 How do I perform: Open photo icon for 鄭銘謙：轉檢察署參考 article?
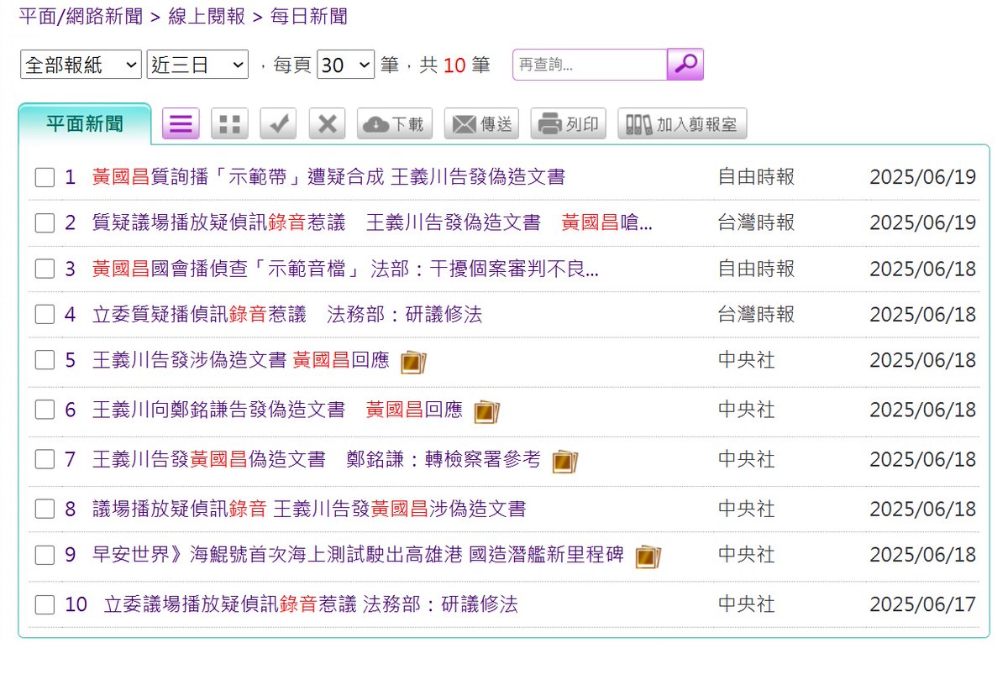click(564, 461)
